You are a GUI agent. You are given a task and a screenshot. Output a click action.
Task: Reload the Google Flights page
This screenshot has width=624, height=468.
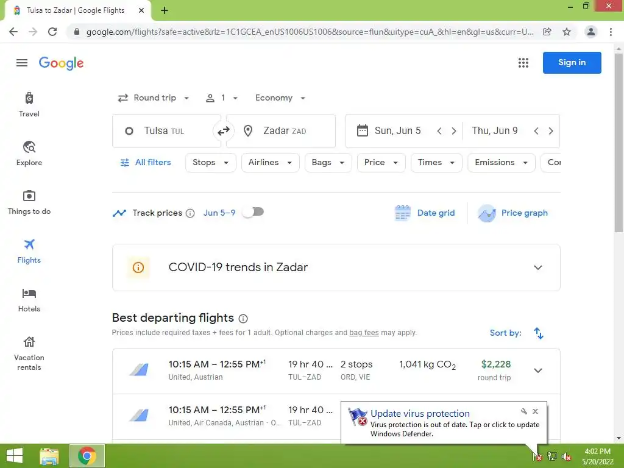[x=52, y=32]
